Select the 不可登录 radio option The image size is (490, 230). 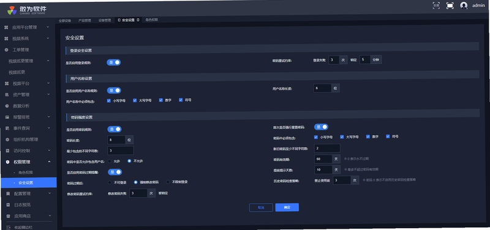click(110, 182)
